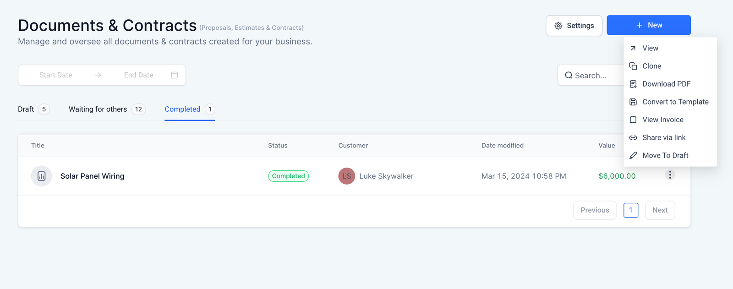Viewport: 733px width, 289px height.
Task: Select View from the context menu
Action: [650, 48]
